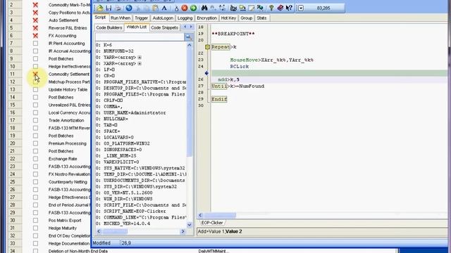The height and width of the screenshot is (253, 451).
Task: Click the Watch List scroll-down arrow
Action: click(190, 225)
